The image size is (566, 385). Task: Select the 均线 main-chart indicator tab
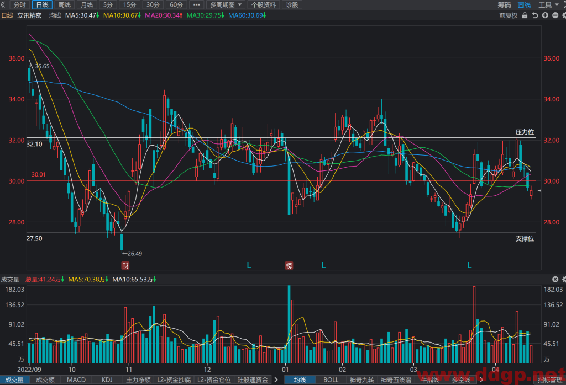tap(300, 379)
